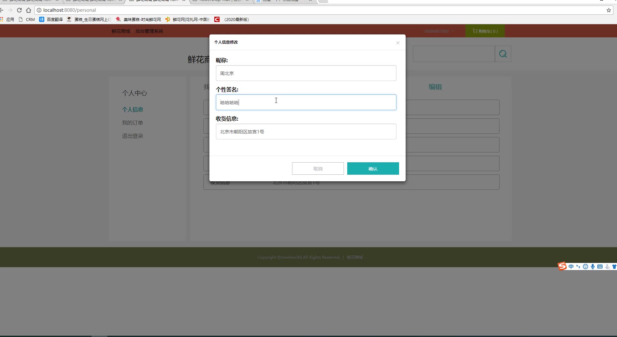Confirm changes with the 确认 button
Image resolution: width=617 pixels, height=337 pixels.
pos(373,168)
